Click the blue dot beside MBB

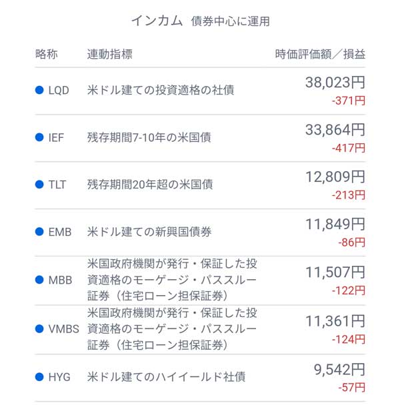[x=39, y=280]
